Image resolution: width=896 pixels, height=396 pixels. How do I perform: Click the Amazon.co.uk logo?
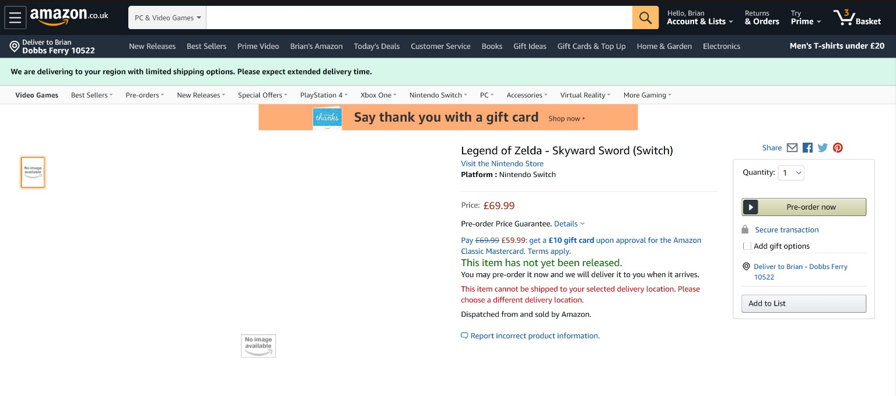(x=69, y=17)
